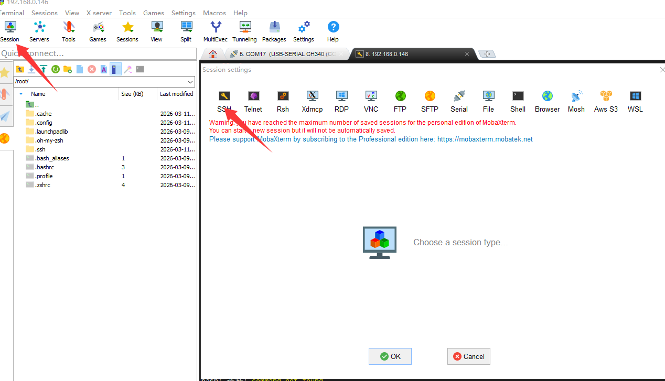Viewport: 665px width, 381px height.
Task: Choose Xdmcp session type
Action: [x=312, y=102]
